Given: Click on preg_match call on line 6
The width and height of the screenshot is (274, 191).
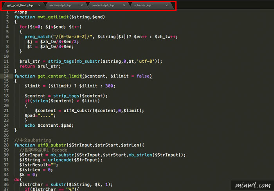Looking at the screenshot, I should coord(38,37).
